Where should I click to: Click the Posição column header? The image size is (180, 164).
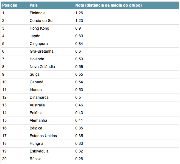(10, 5)
